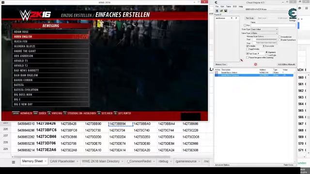Click the Cheat Engine title bar icon

click(x=216, y=2)
